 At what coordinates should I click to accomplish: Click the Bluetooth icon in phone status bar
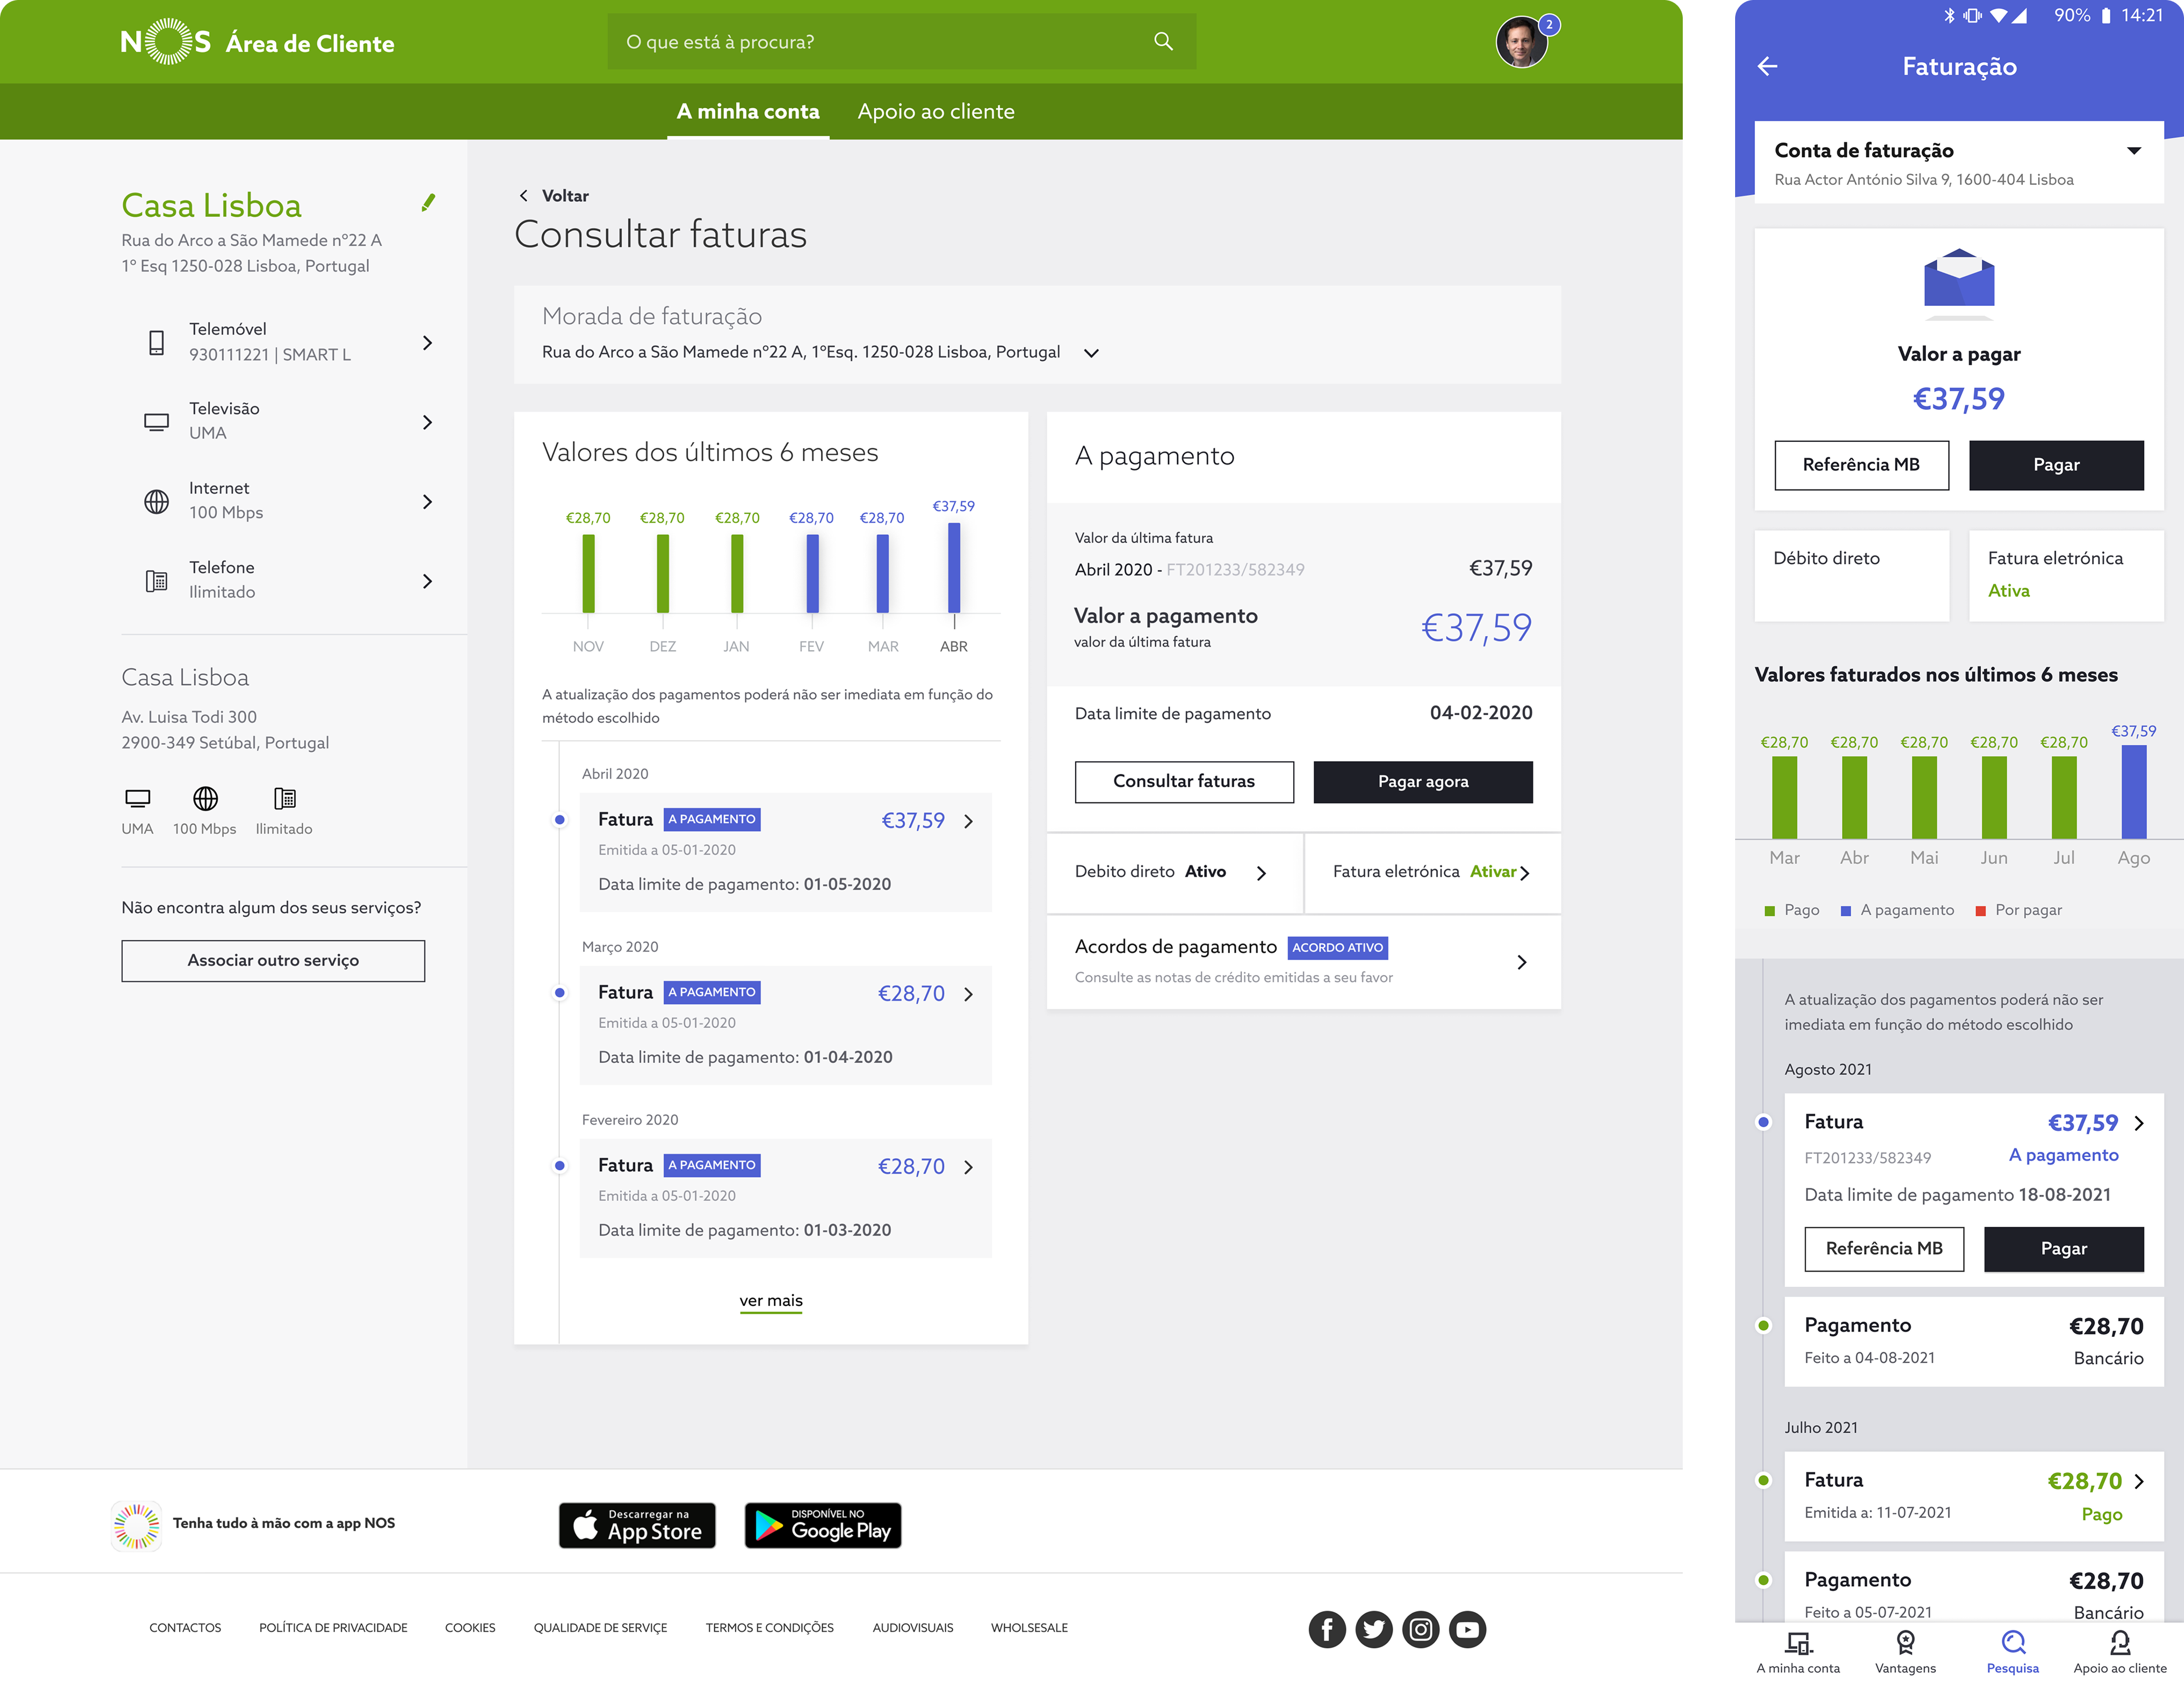[1949, 15]
